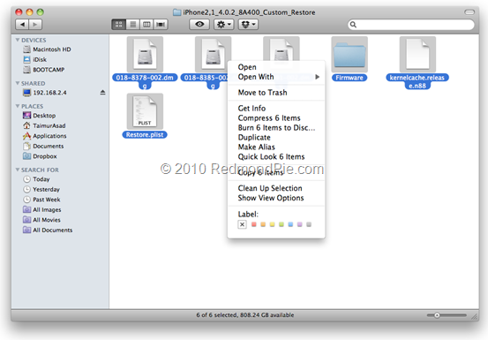Viewport: 488px width, 340px height.
Task: Select shared computer 192.168.2.4
Action: pyautogui.click(x=45, y=93)
